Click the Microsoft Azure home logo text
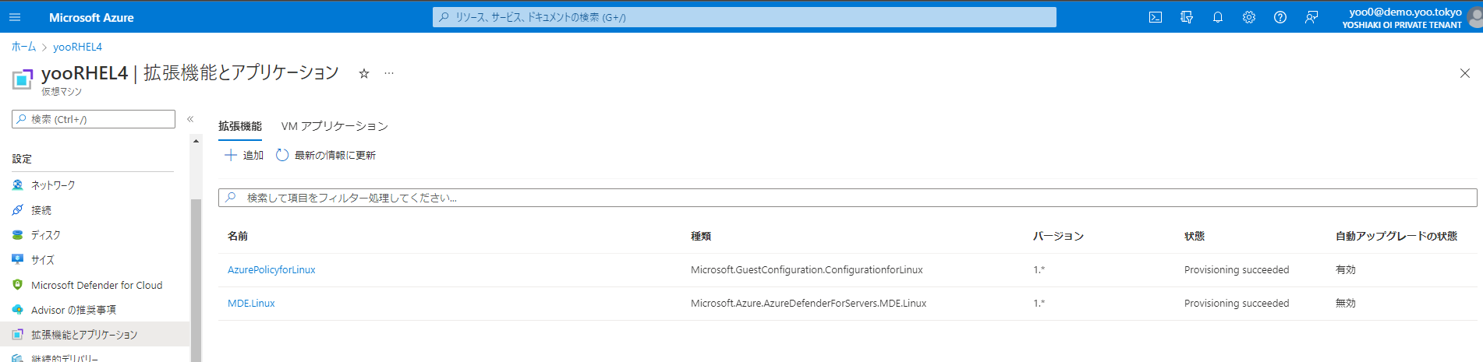This screenshot has width=1483, height=362. click(91, 17)
